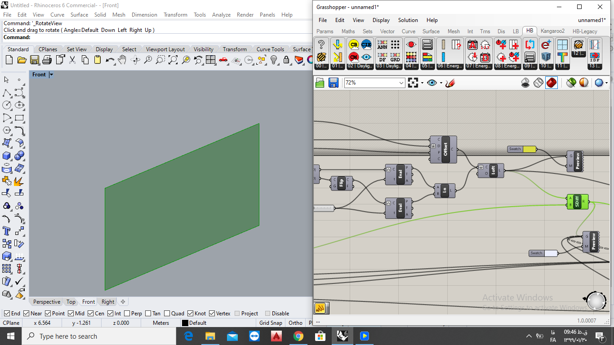Click the Rhino Command input field

171,37
